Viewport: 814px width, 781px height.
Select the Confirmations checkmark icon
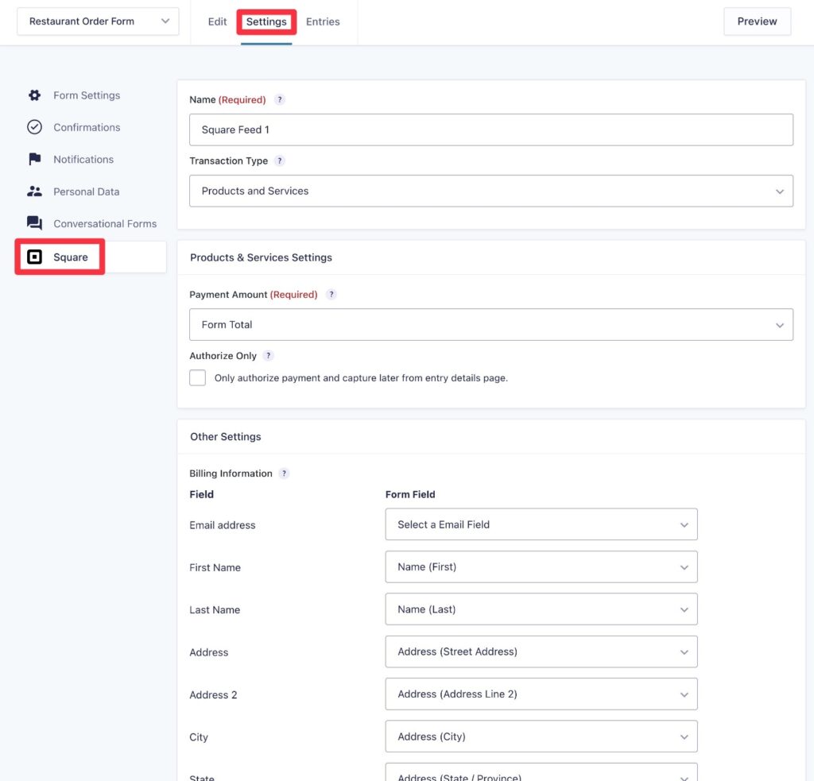(x=35, y=127)
